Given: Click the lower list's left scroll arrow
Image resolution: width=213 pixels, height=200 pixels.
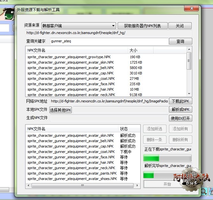Looking at the screenshot, I should coord(28,185).
